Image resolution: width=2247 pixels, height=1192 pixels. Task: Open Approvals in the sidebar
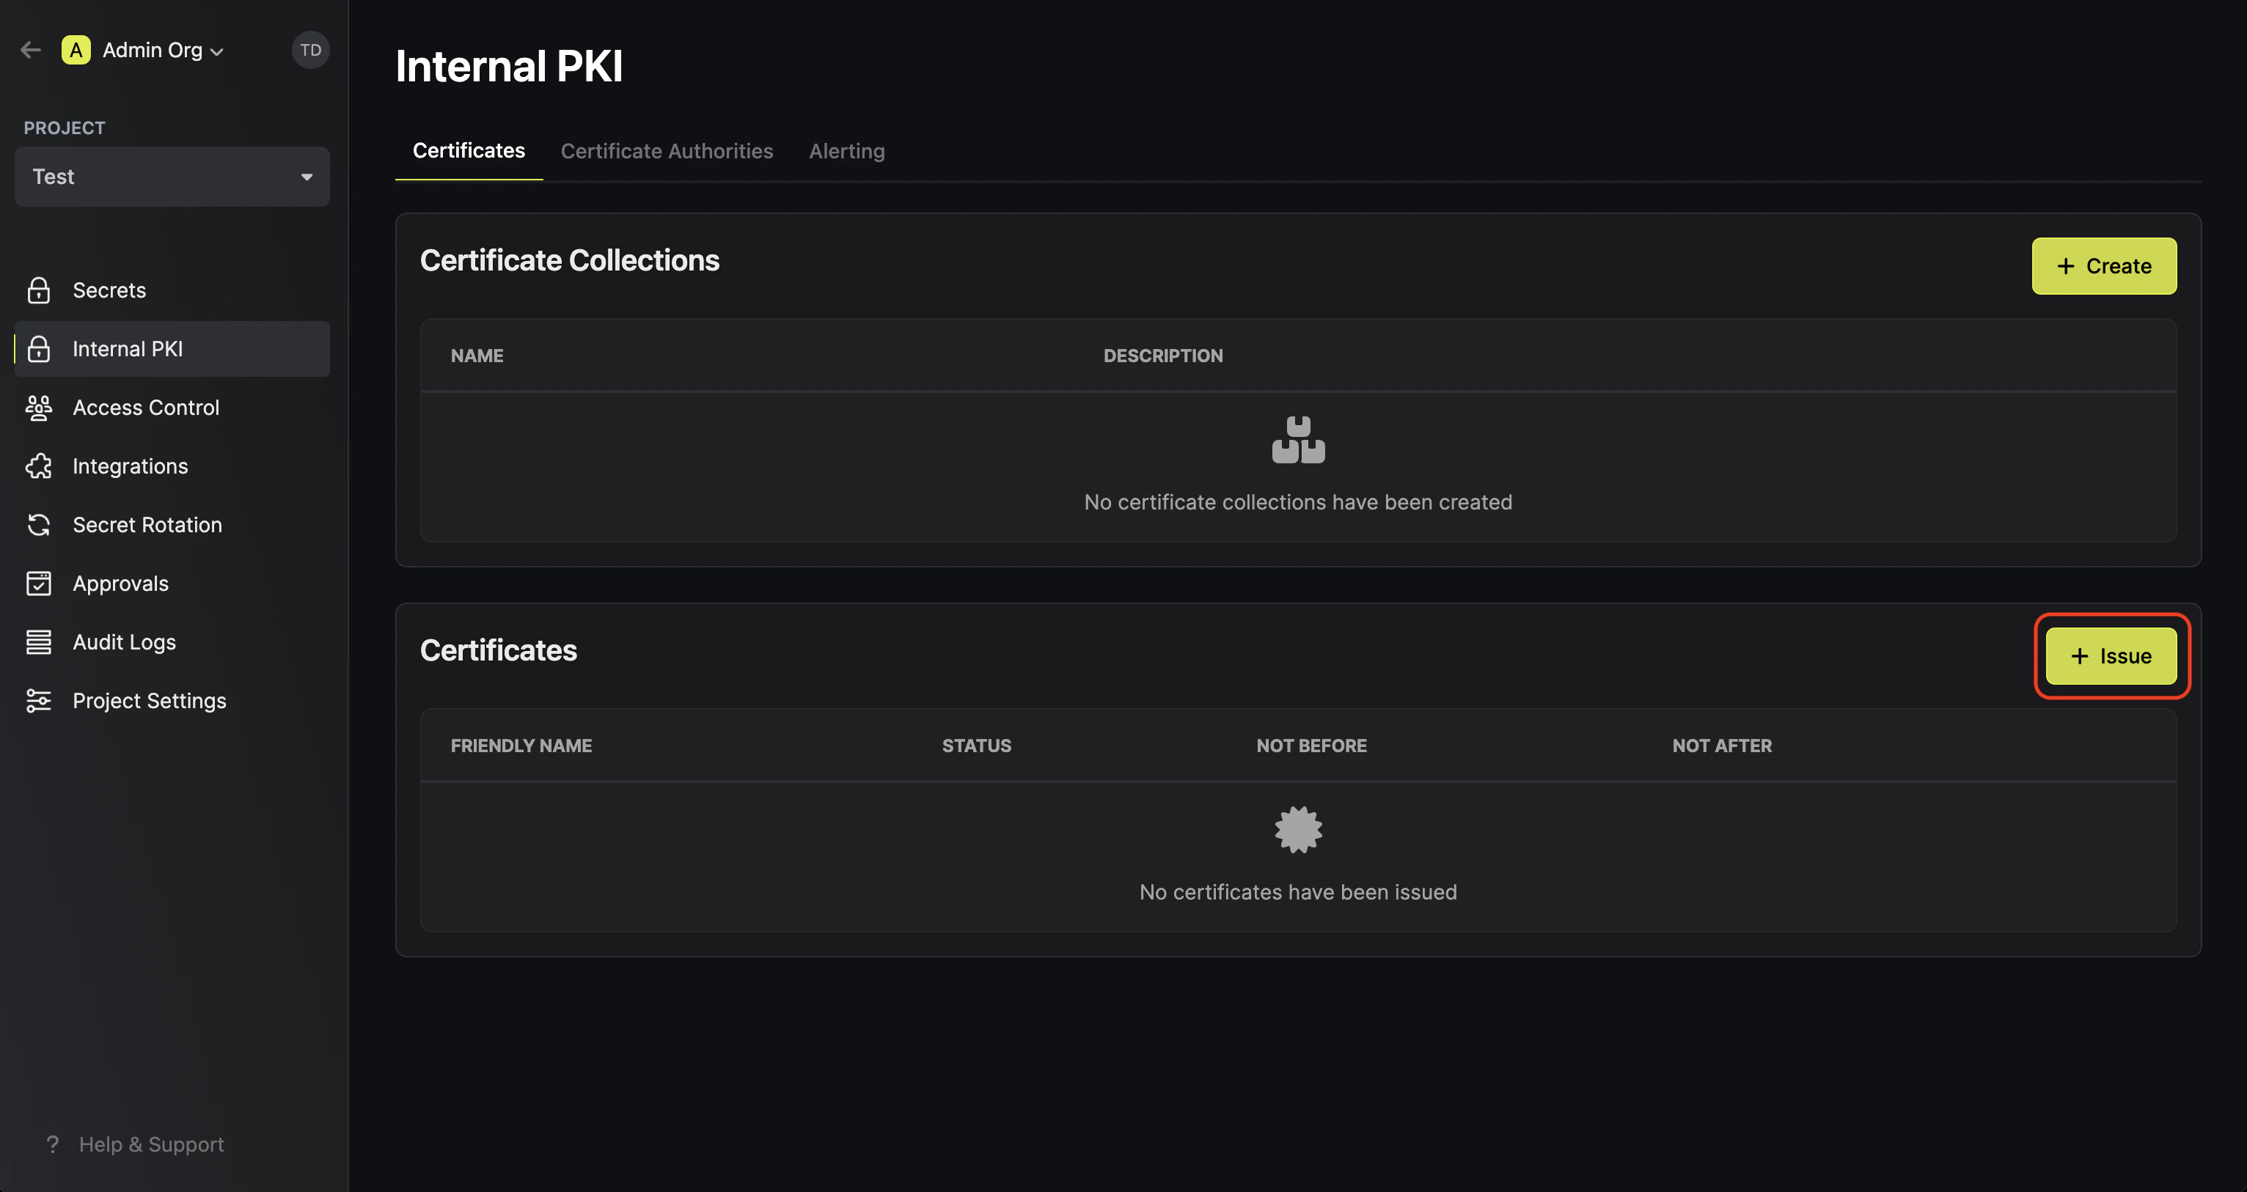(x=172, y=584)
